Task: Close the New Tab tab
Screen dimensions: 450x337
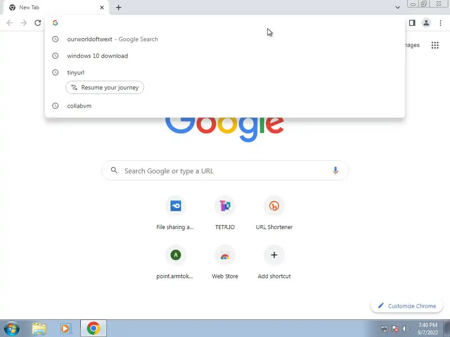Action: click(x=102, y=7)
